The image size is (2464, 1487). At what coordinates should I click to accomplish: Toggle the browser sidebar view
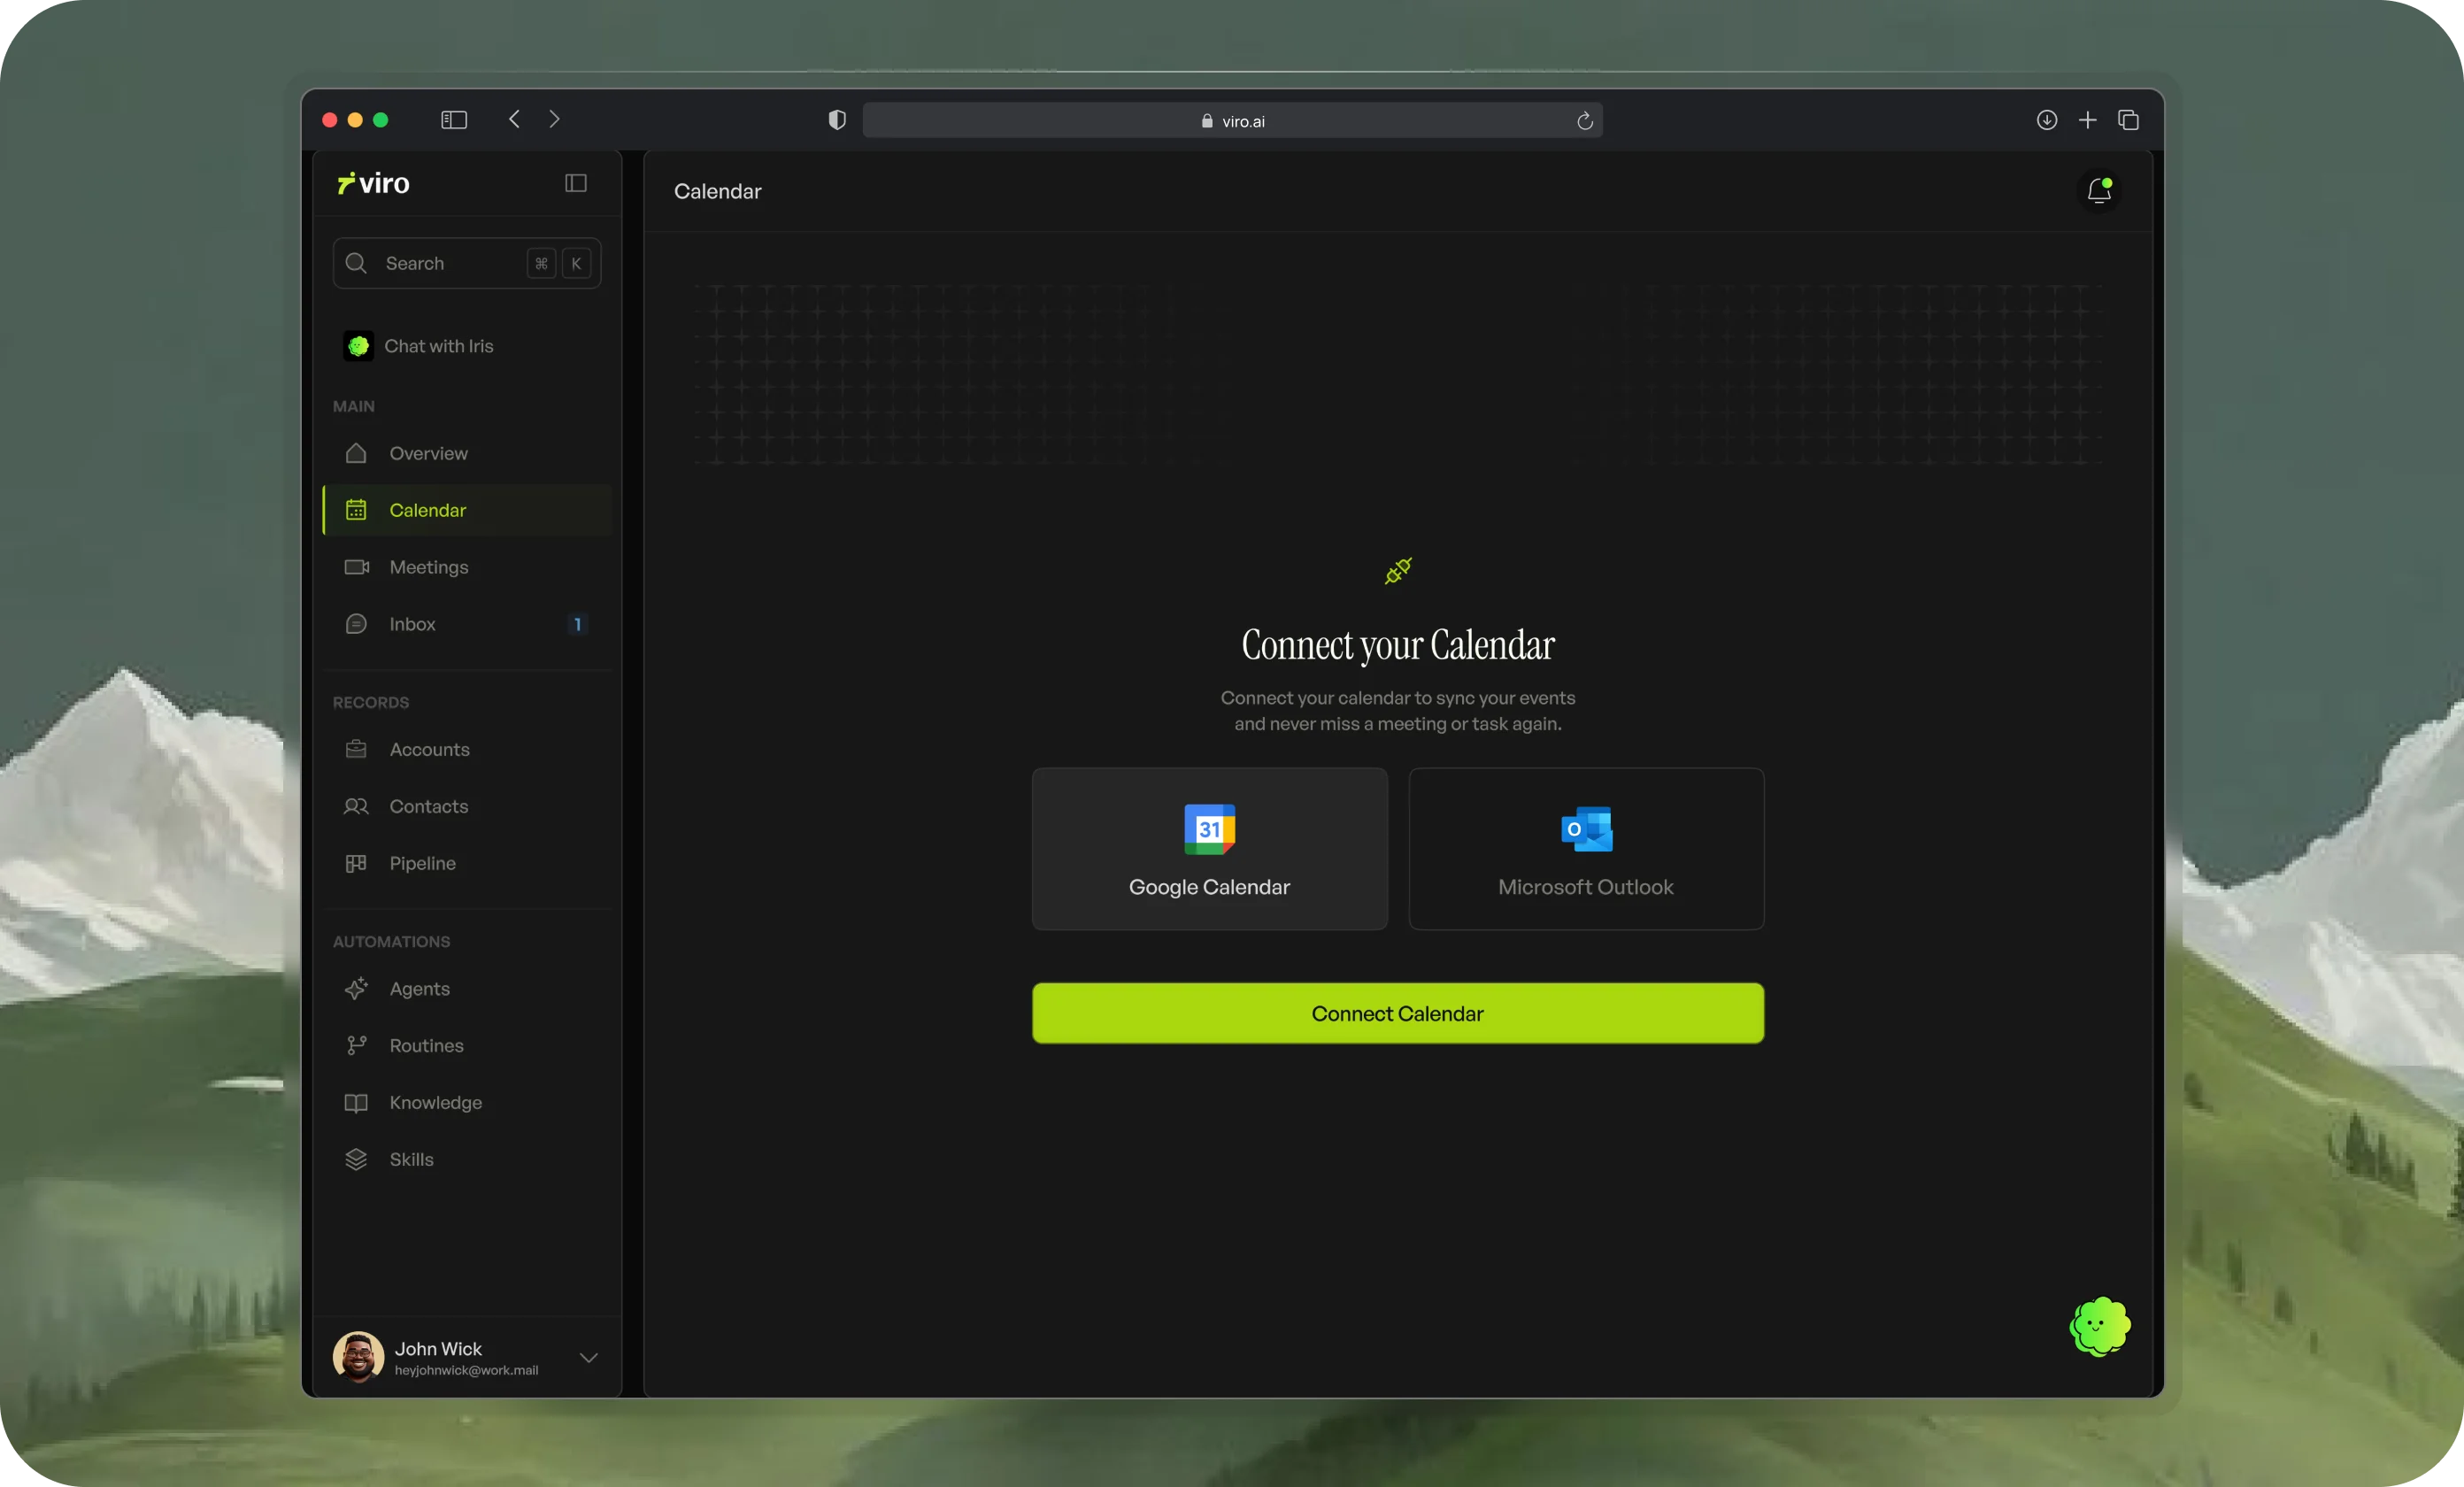454,120
